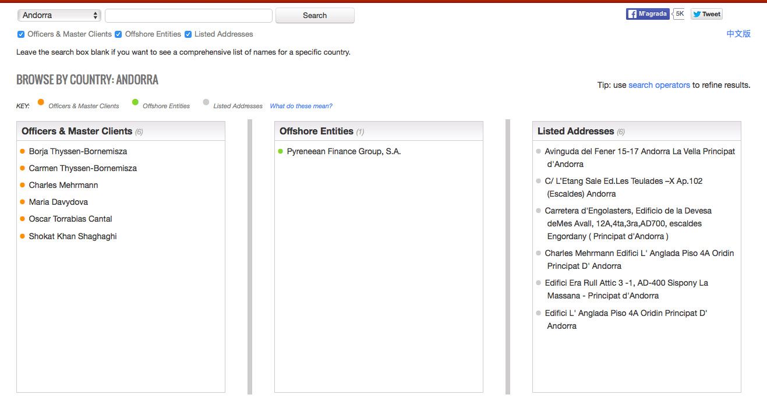The image size is (767, 398).
Task: Open the Andorra country dropdown
Action: tap(59, 15)
